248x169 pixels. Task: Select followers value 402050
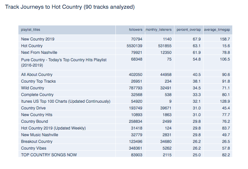136,75
